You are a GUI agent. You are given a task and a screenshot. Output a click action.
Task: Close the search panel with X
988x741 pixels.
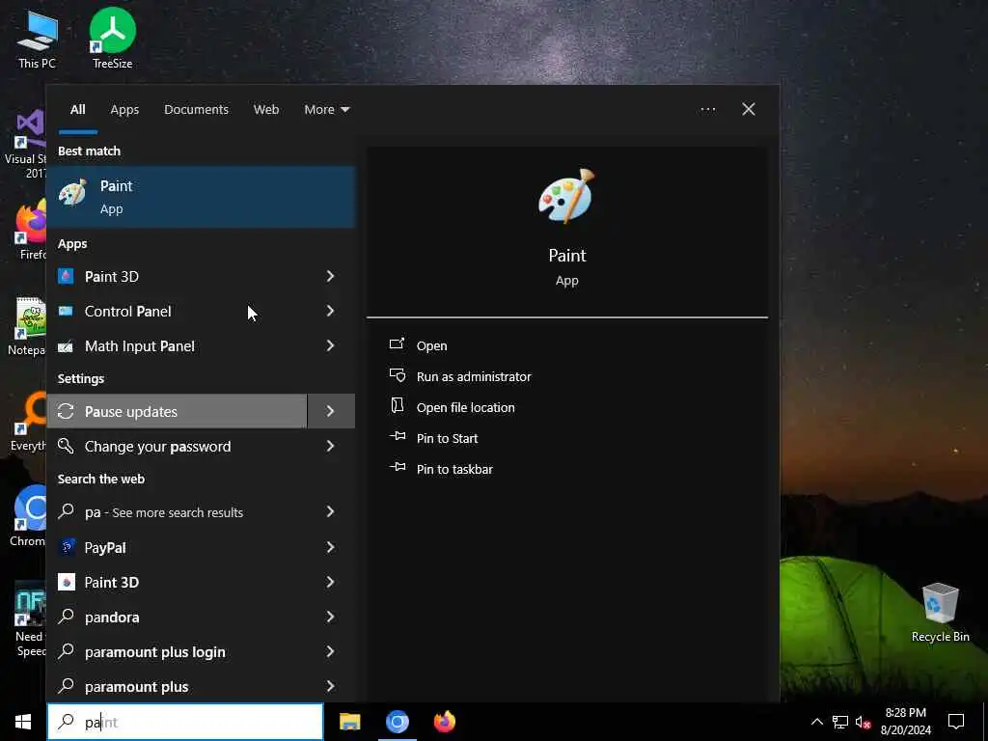tap(749, 110)
